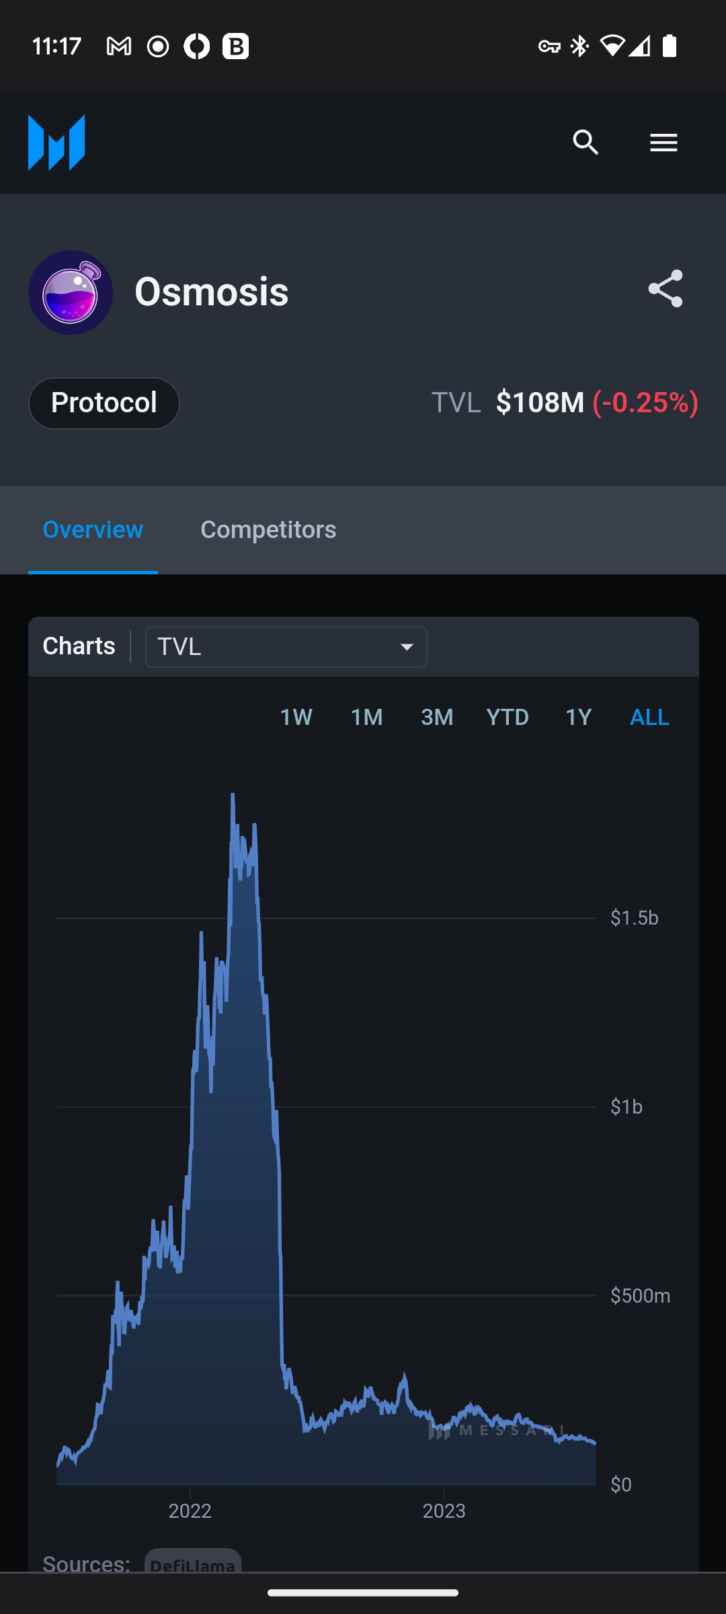The width and height of the screenshot is (726, 1614).
Task: Open the hamburger menu icon
Action: 663,143
